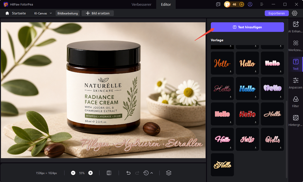The height and width of the screenshot is (182, 303).
Task: Redo the last undone edit
Action: (x=137, y=173)
